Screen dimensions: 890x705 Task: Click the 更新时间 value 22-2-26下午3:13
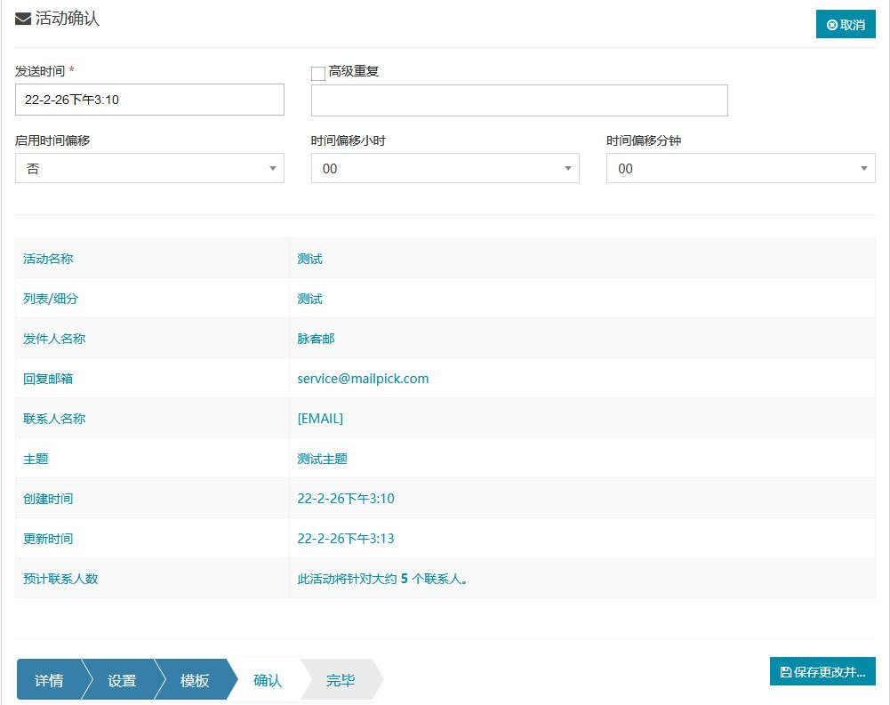tap(346, 538)
